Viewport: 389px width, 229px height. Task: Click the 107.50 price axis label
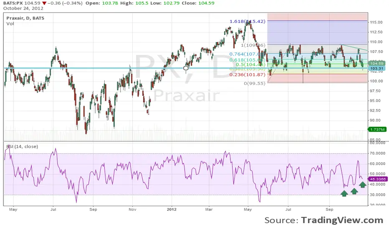click(376, 52)
